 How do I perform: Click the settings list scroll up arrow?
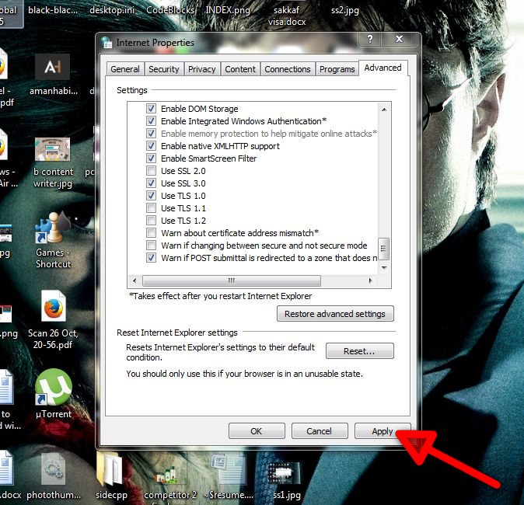tap(384, 109)
